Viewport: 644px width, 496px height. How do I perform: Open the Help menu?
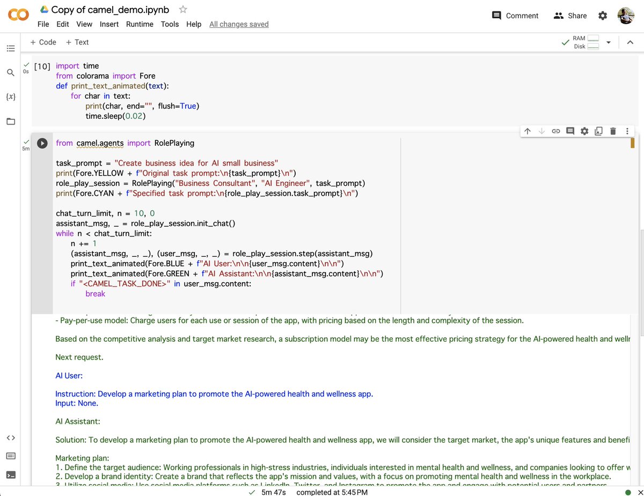194,24
